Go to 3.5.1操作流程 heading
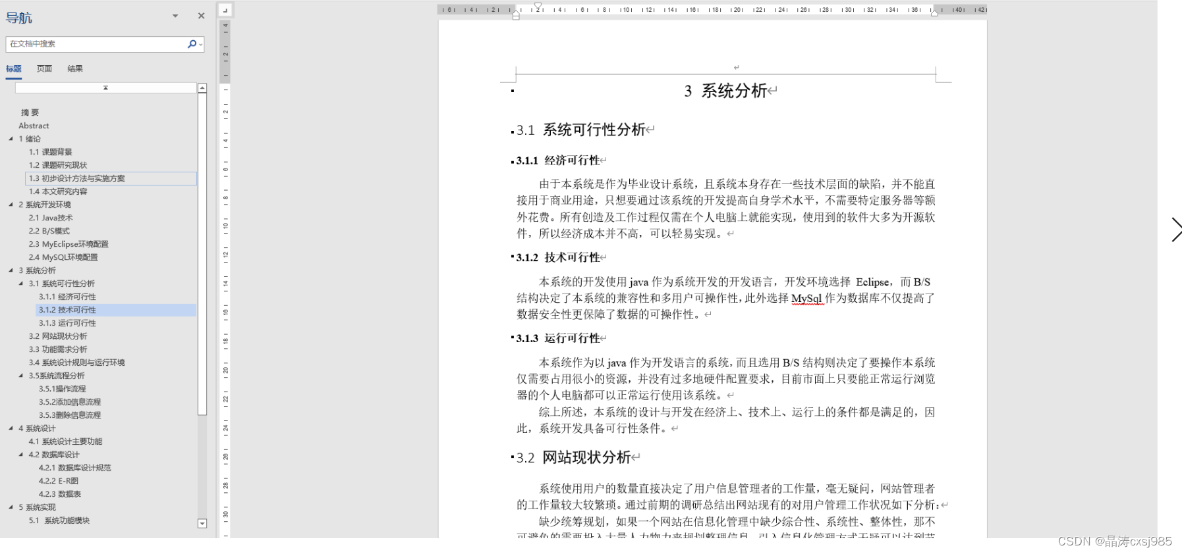Viewport: 1182px width, 554px height. 62,389
